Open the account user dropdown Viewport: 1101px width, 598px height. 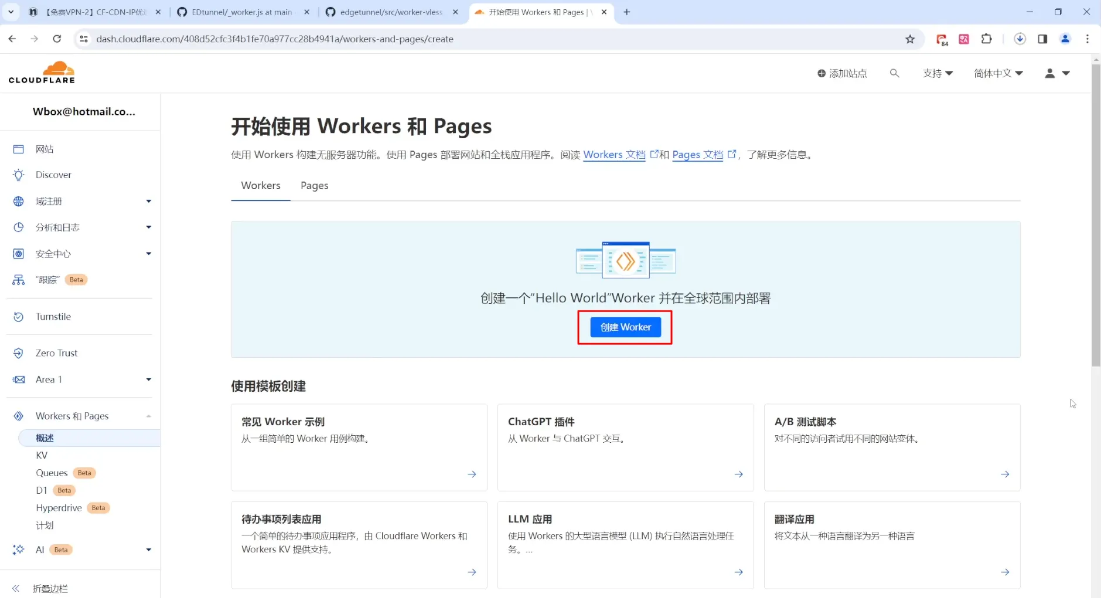point(1058,73)
